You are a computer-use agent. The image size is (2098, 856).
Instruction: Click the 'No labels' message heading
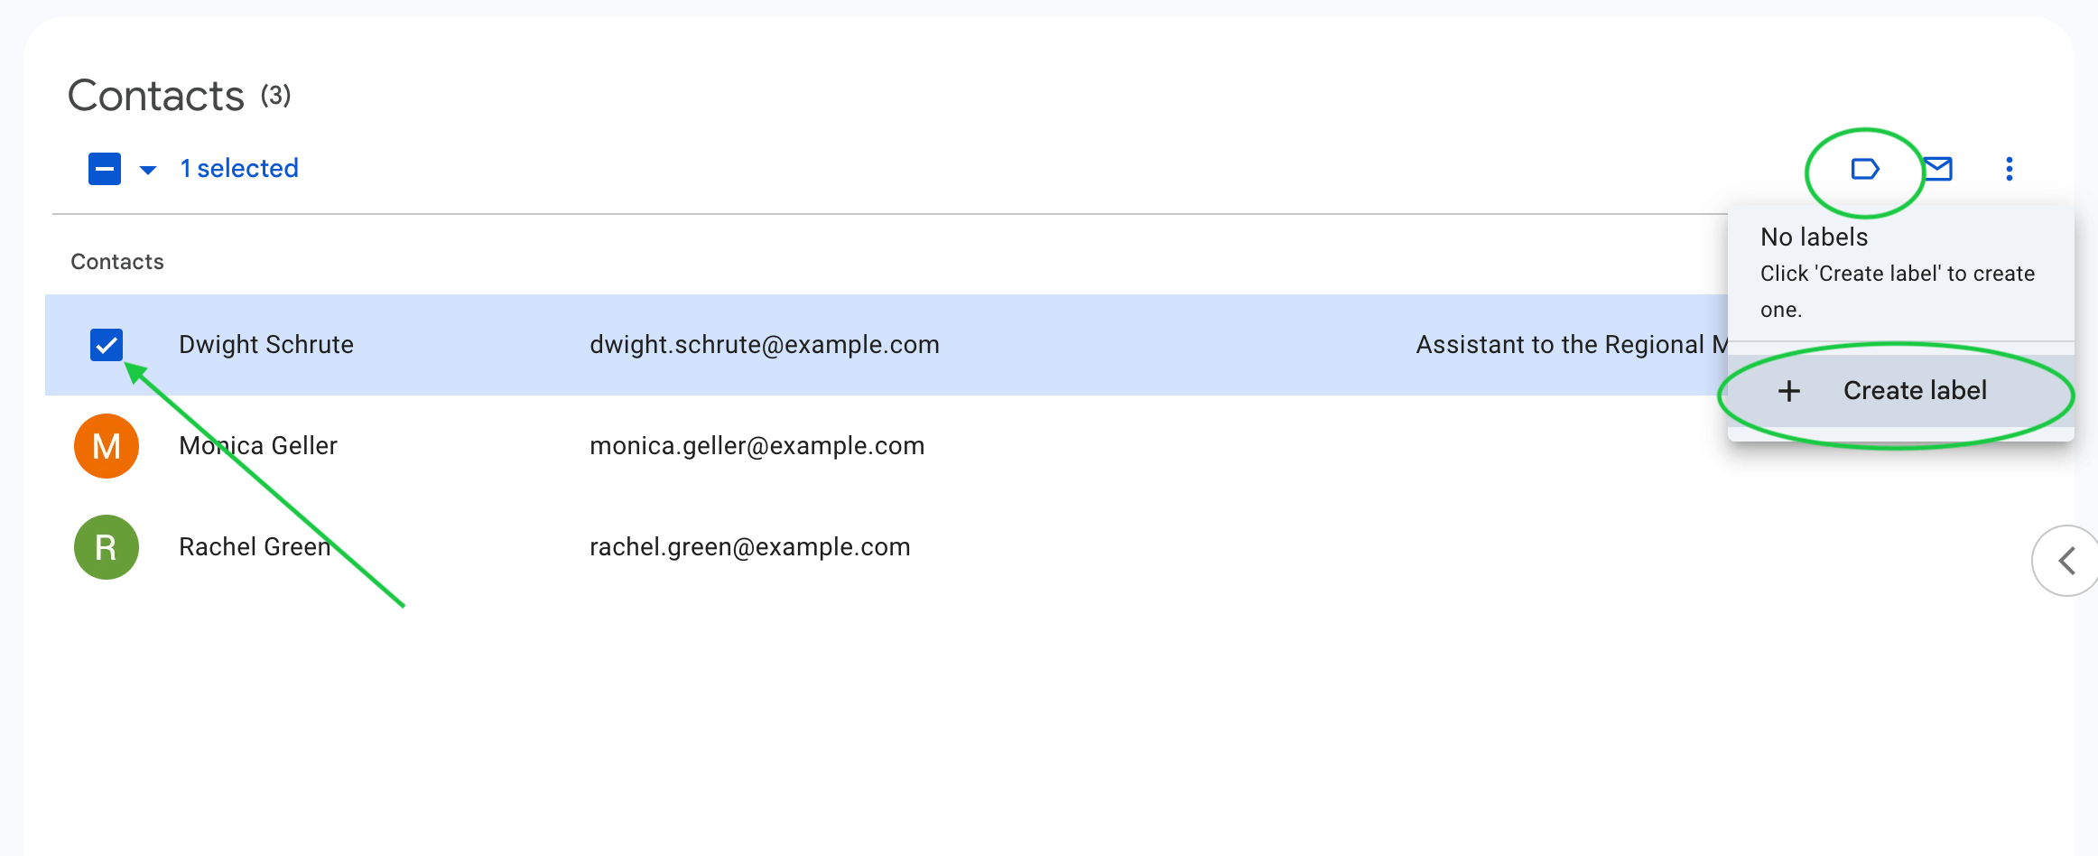tap(1815, 237)
